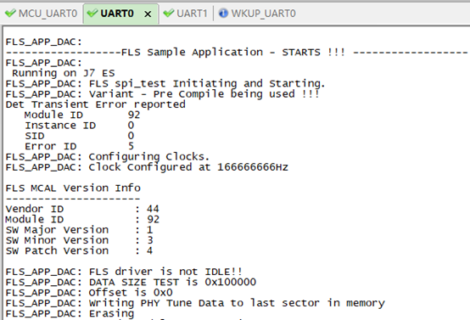
Task: Select the UART0 tab label
Action: click(x=117, y=14)
